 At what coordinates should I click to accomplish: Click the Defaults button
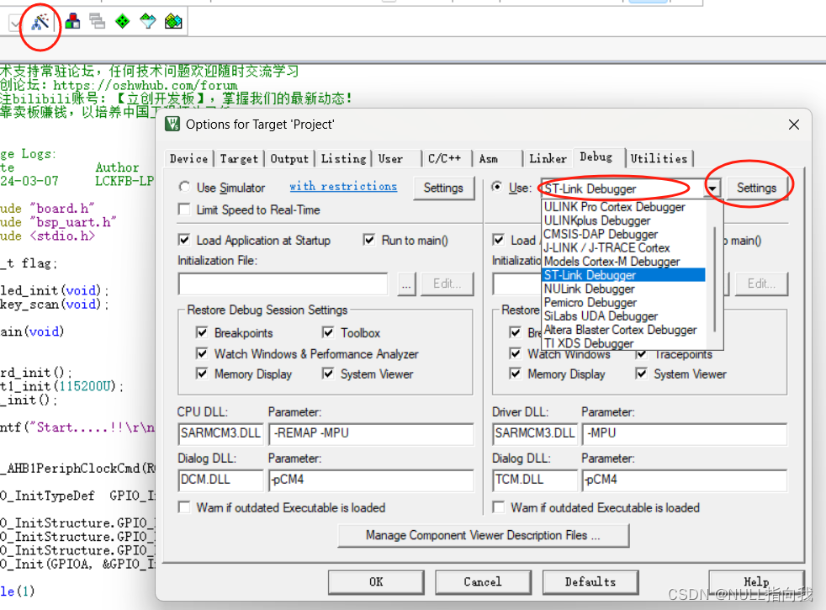[590, 582]
